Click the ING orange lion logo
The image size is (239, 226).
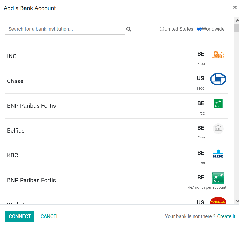[218, 55]
